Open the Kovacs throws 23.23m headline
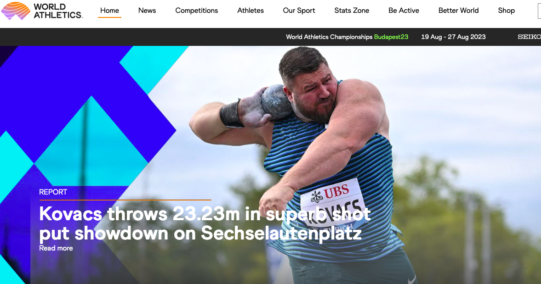Viewport: 541px width, 284px height. [x=205, y=223]
